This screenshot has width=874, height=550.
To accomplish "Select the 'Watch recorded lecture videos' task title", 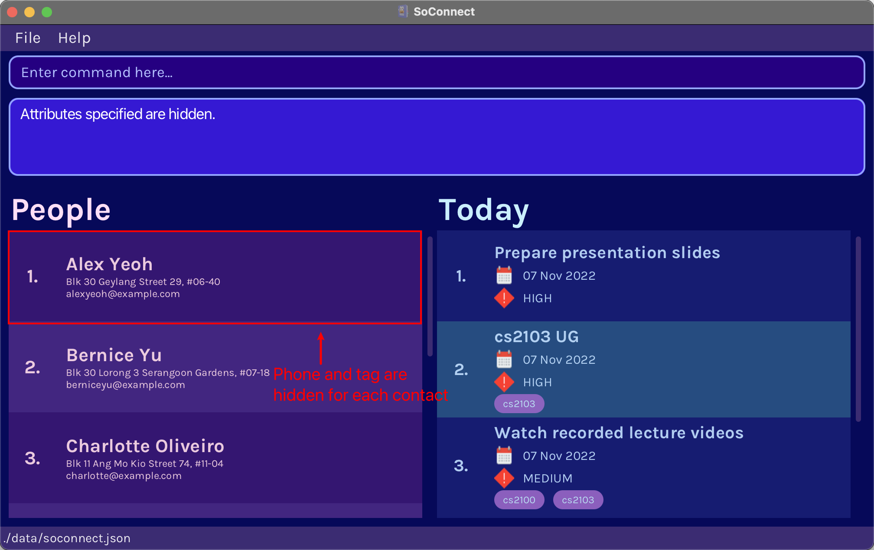I will (x=619, y=433).
